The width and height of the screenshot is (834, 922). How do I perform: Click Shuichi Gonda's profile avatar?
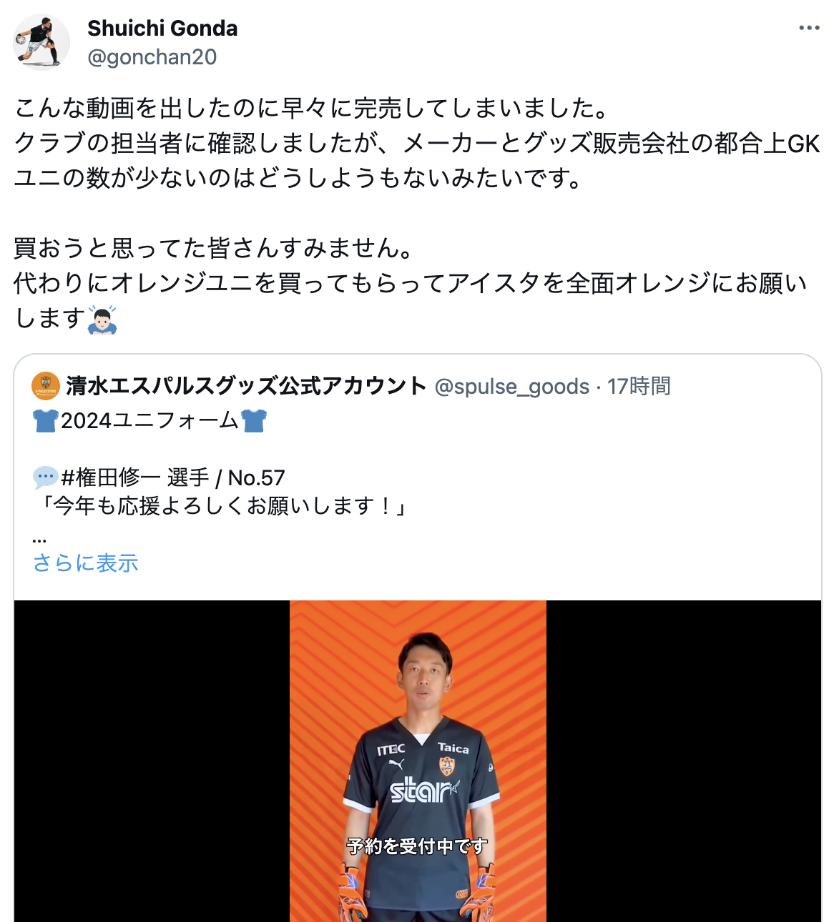[x=41, y=41]
